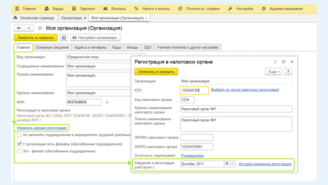Click into the КПП input field
Viewport: 328px width, 185px height.
point(193,90)
